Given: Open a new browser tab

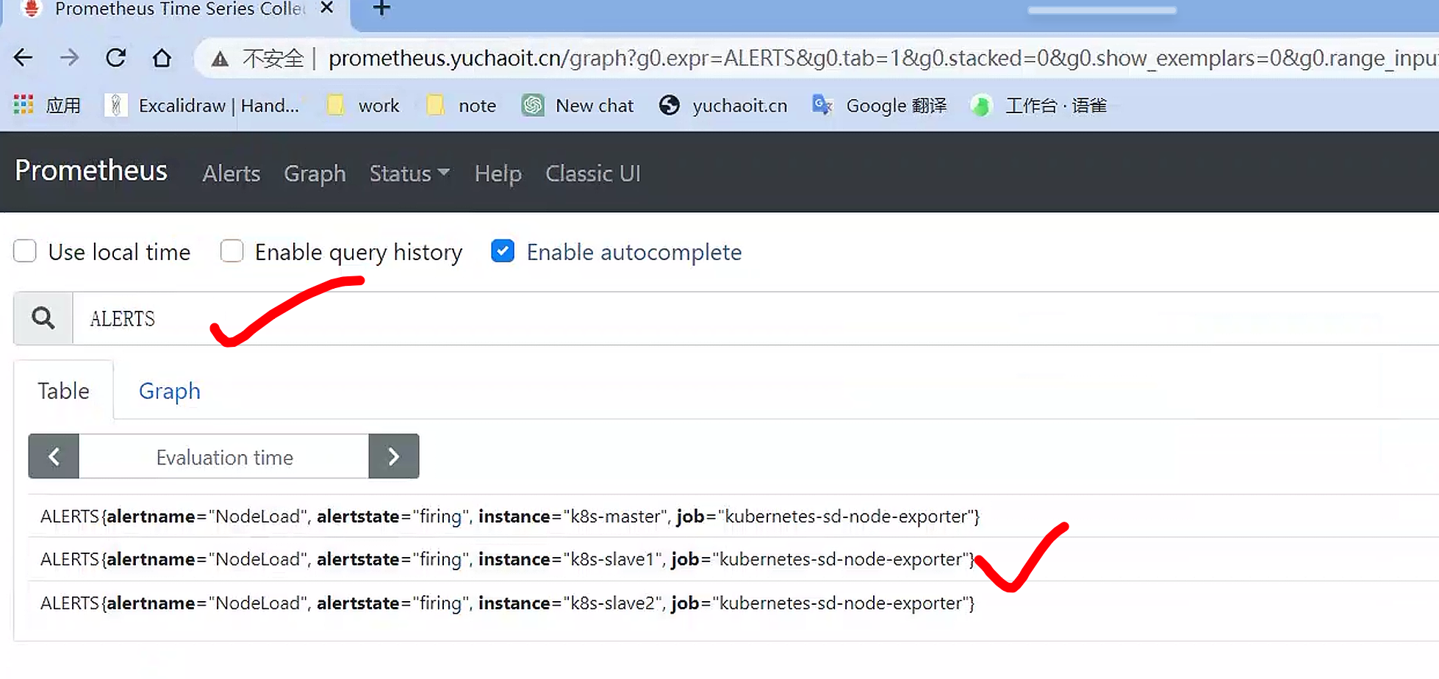Looking at the screenshot, I should [381, 9].
